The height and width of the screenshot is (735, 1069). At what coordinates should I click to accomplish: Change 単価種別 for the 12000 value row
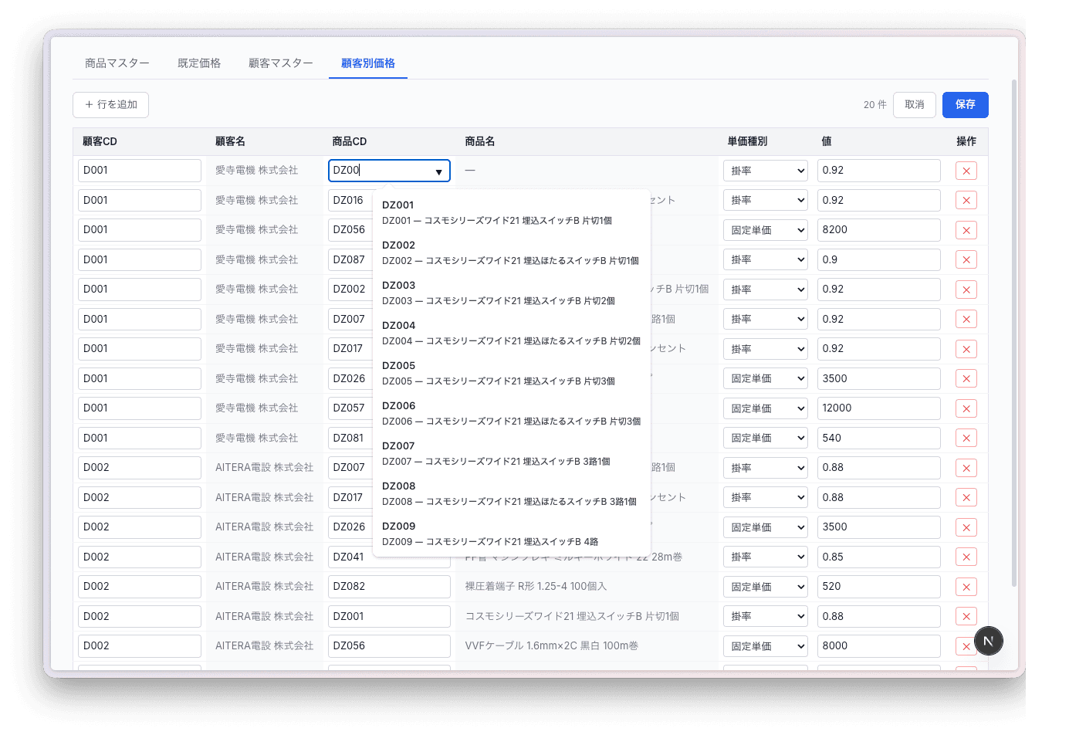point(765,408)
